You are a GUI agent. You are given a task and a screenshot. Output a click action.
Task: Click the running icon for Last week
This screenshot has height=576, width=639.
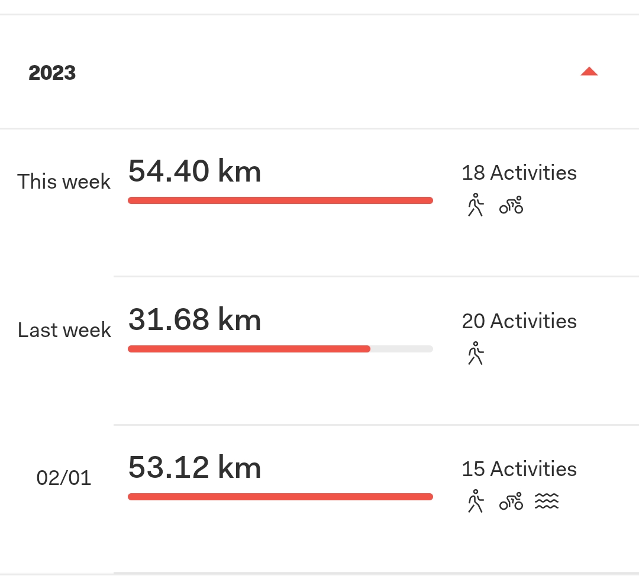[476, 353]
